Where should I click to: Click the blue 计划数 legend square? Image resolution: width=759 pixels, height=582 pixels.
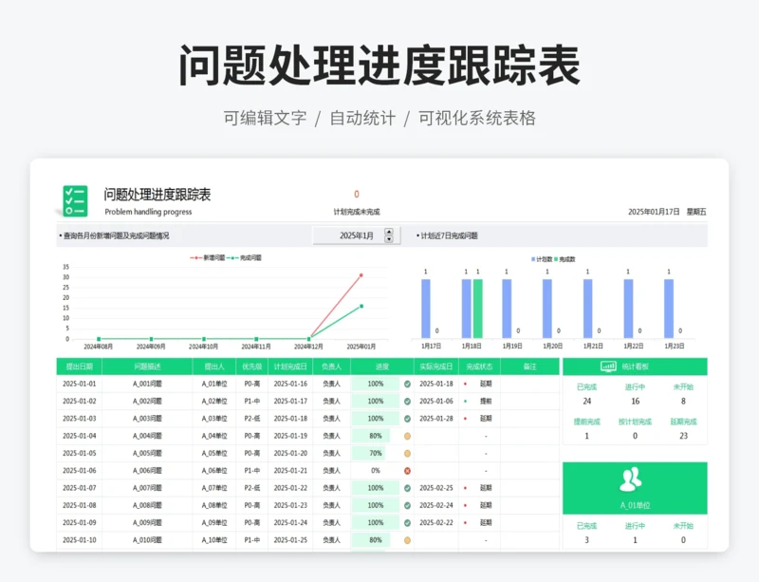coord(533,259)
